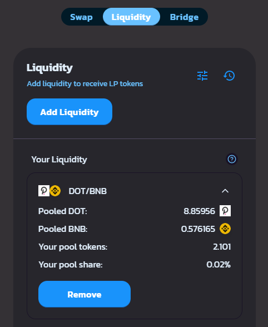Click the pooled DOT amount 8.85956

(199, 211)
